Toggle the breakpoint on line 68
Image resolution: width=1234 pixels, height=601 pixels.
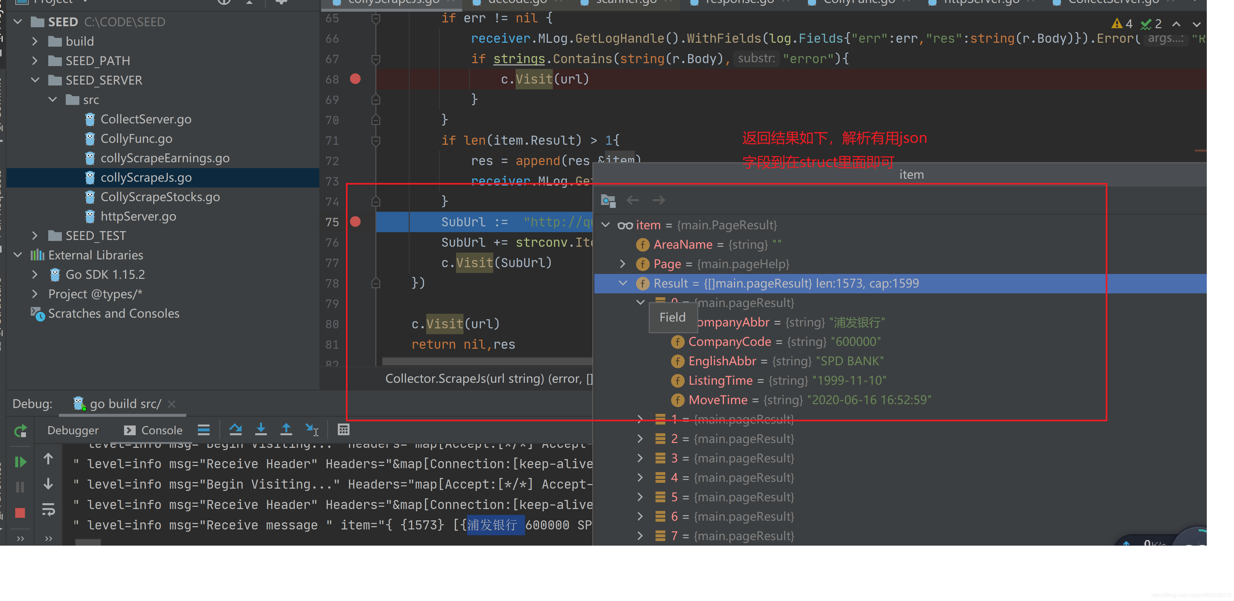click(x=355, y=79)
